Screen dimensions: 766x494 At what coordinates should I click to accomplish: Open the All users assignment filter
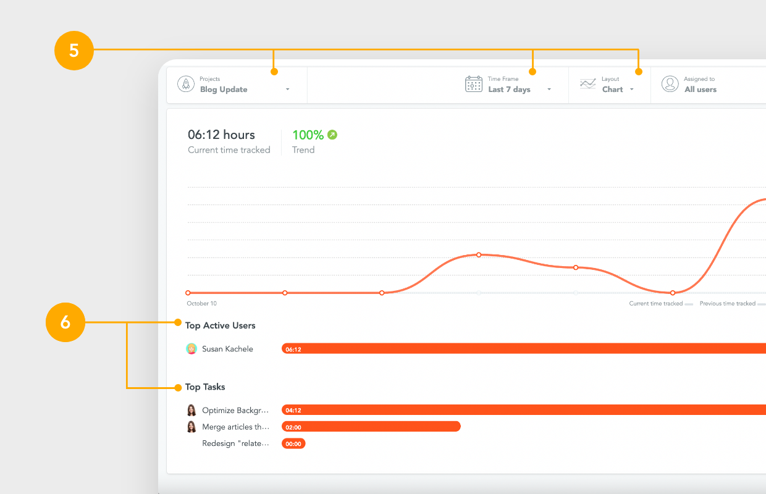click(701, 90)
